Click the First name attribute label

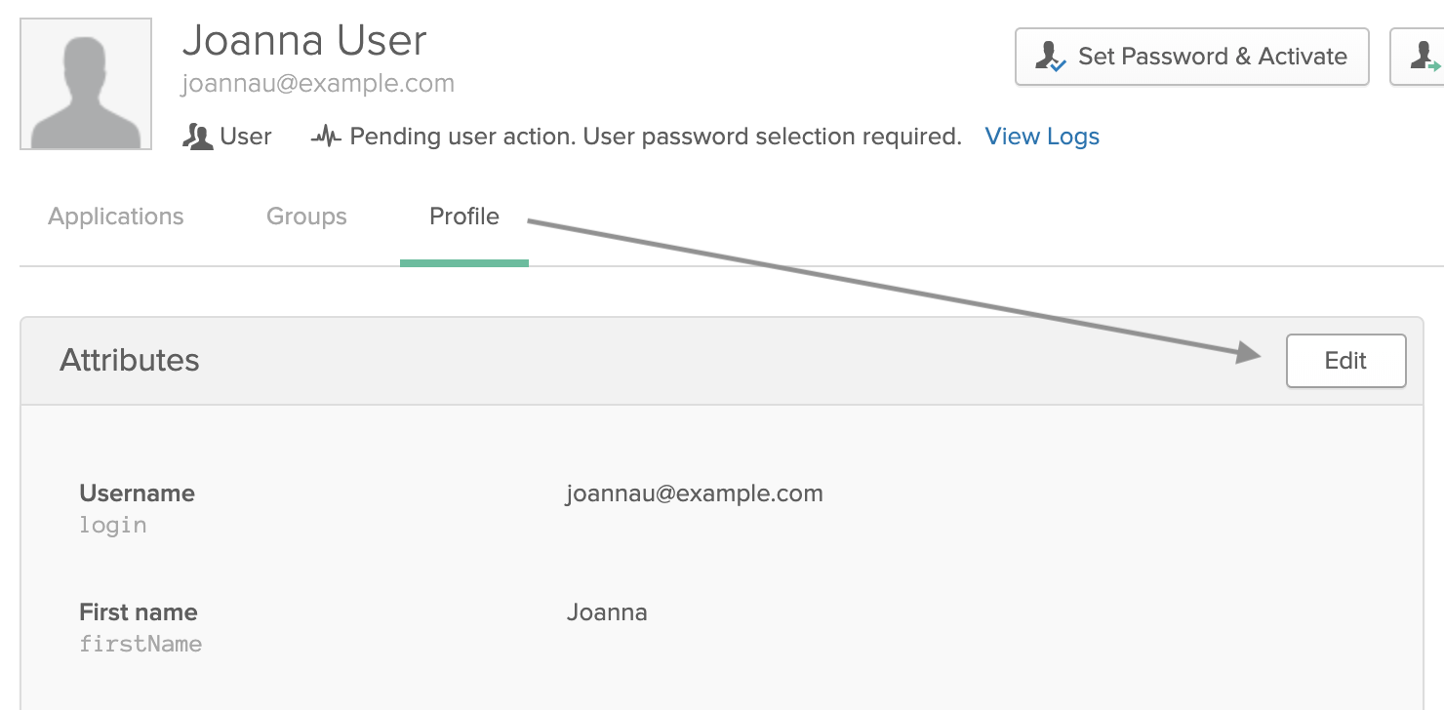pyautogui.click(x=139, y=612)
